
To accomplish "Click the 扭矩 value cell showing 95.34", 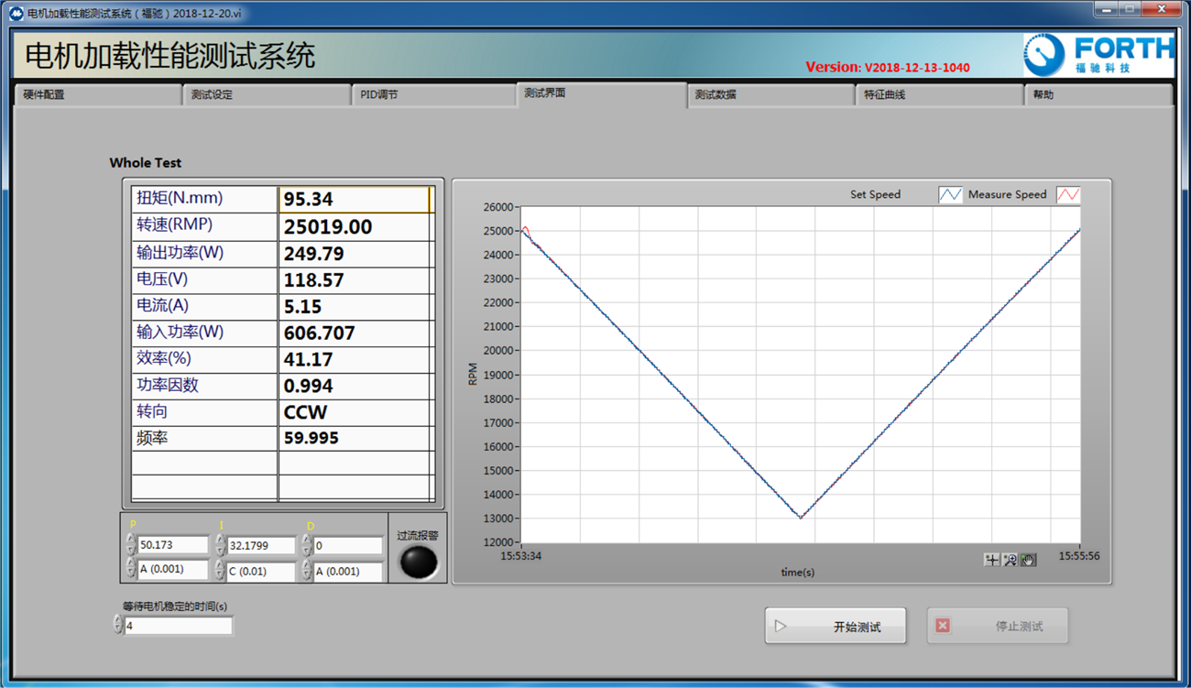I will [354, 200].
